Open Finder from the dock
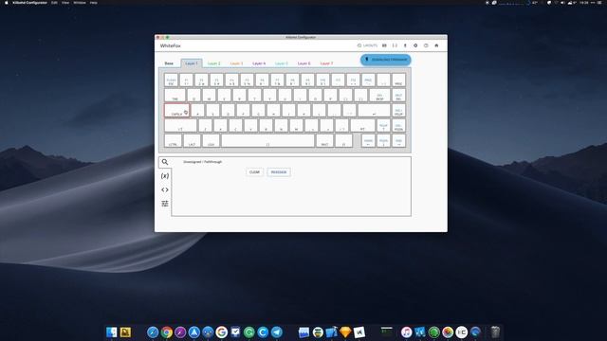Viewport: 607px width, 341px height. pos(112,332)
